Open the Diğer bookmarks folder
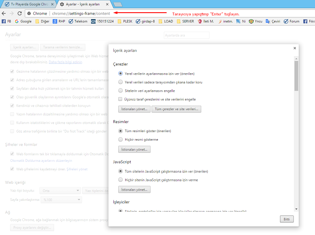 42,21
